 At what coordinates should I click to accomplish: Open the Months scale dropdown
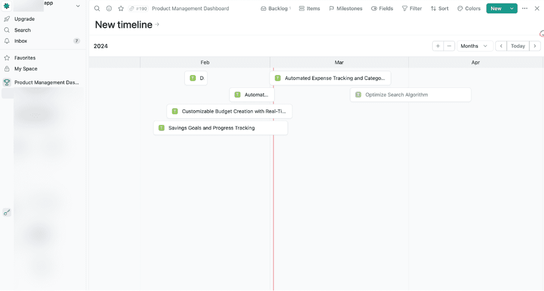coord(474,46)
